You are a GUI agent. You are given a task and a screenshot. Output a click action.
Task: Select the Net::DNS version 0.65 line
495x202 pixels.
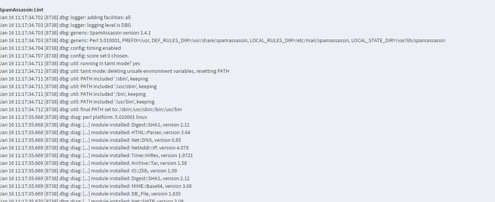pyautogui.click(x=90, y=140)
